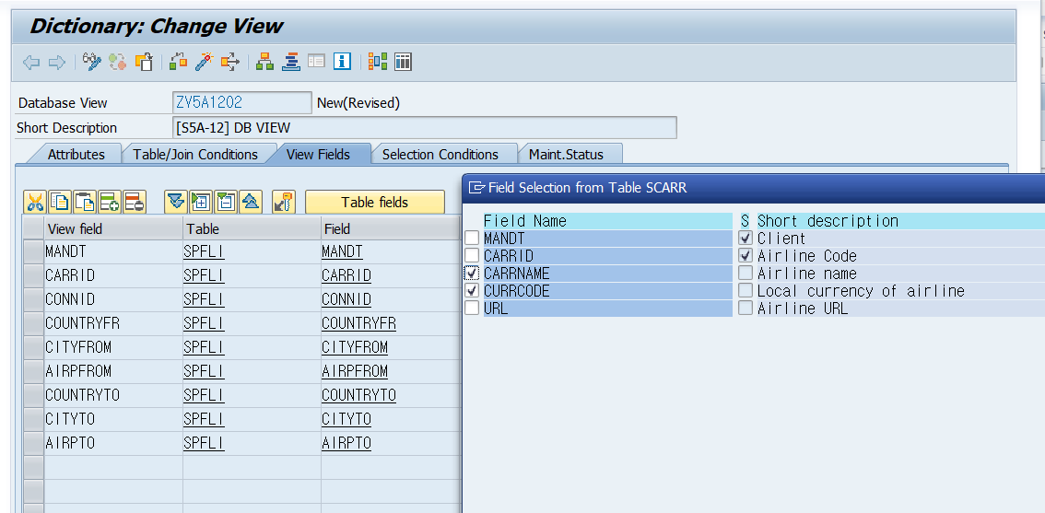Click the Short Description input field
The width and height of the screenshot is (1045, 513).
pyautogui.click(x=425, y=127)
